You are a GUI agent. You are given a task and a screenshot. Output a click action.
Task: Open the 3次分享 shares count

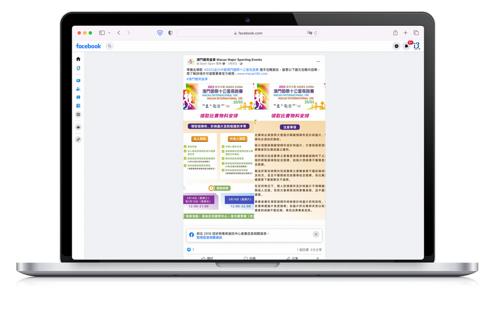coord(316,250)
